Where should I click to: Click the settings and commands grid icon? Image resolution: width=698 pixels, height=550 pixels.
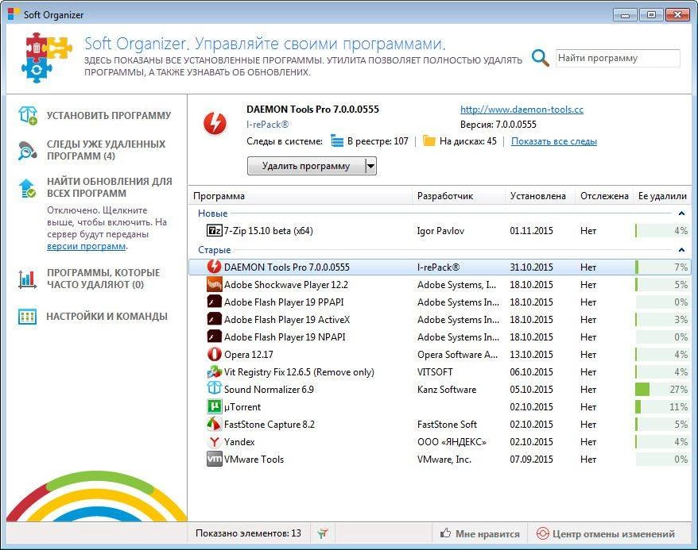coord(28,317)
